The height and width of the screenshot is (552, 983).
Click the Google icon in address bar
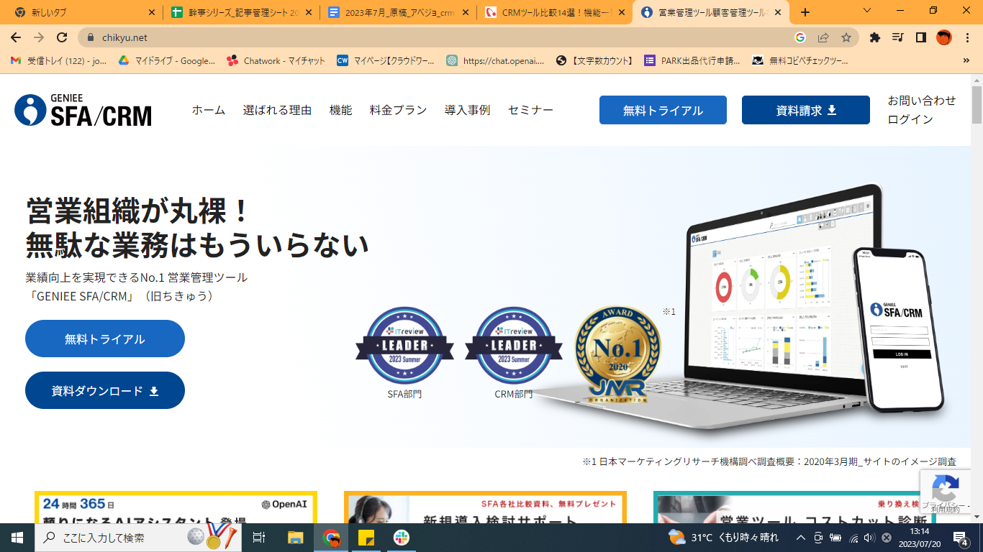click(800, 38)
